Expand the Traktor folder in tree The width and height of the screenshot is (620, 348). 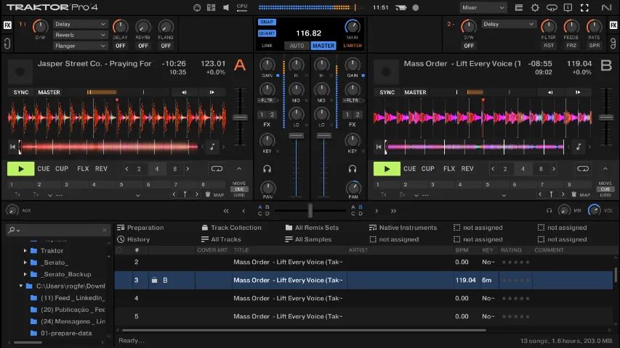(25, 251)
